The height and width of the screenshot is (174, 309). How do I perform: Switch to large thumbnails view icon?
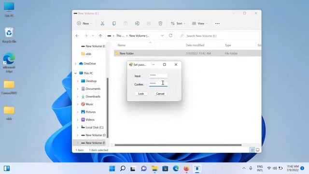[x=257, y=150]
